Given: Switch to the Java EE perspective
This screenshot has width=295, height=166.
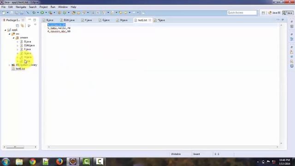Looking at the screenshot, I should point(275,13).
